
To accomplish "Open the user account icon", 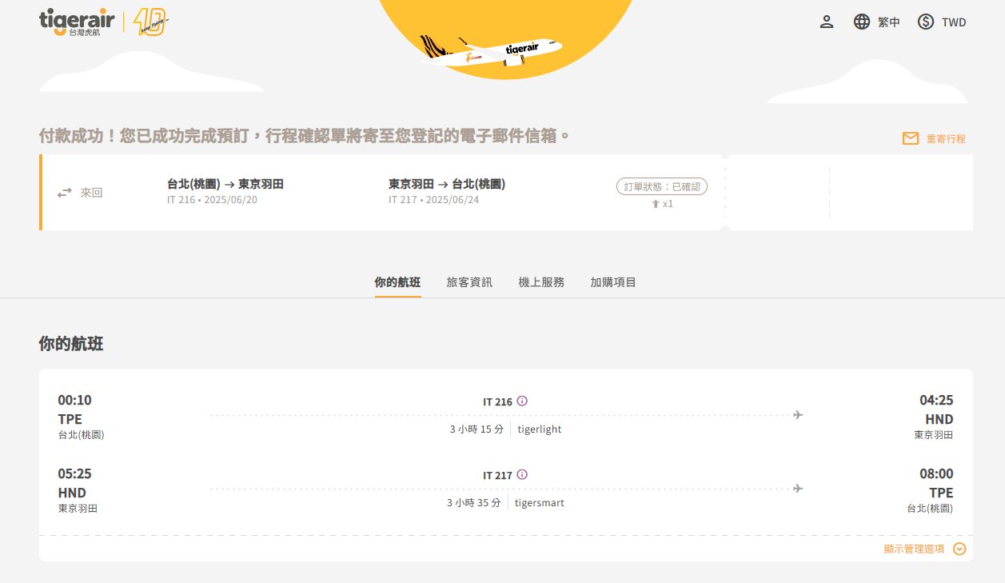I will (827, 22).
